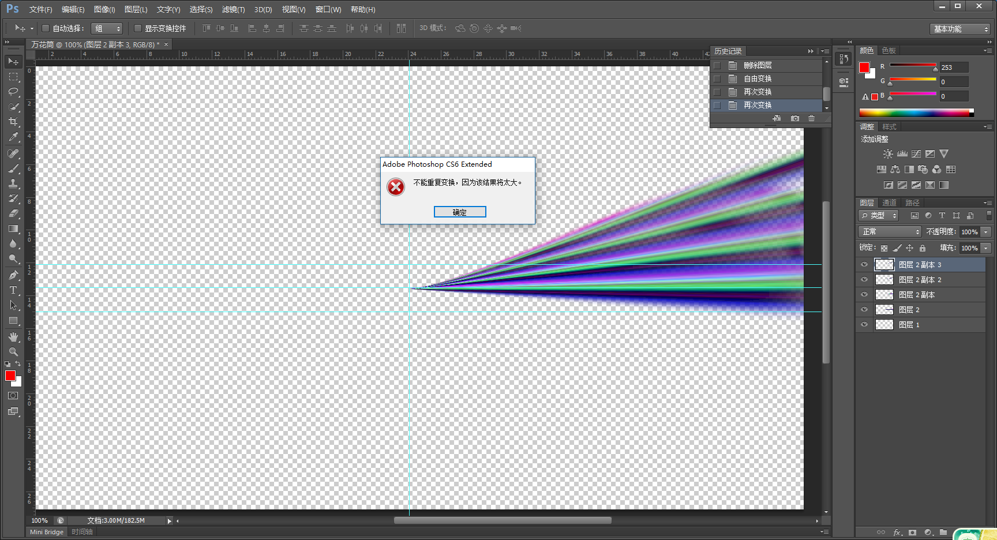Select the Horizontal Type tool
The image size is (997, 540).
tap(13, 290)
